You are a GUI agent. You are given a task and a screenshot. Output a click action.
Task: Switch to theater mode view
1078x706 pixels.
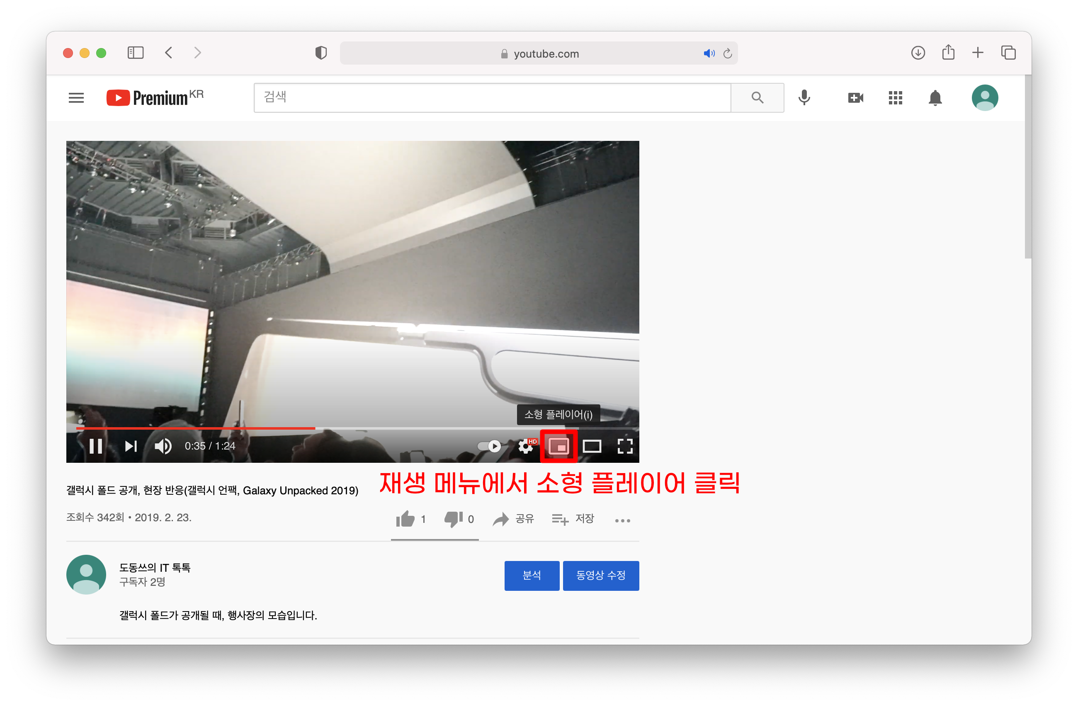click(592, 446)
